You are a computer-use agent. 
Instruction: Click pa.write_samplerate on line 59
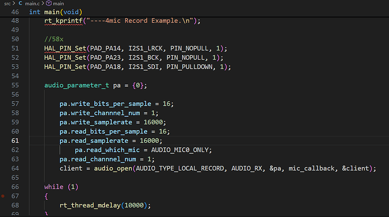[96, 122]
